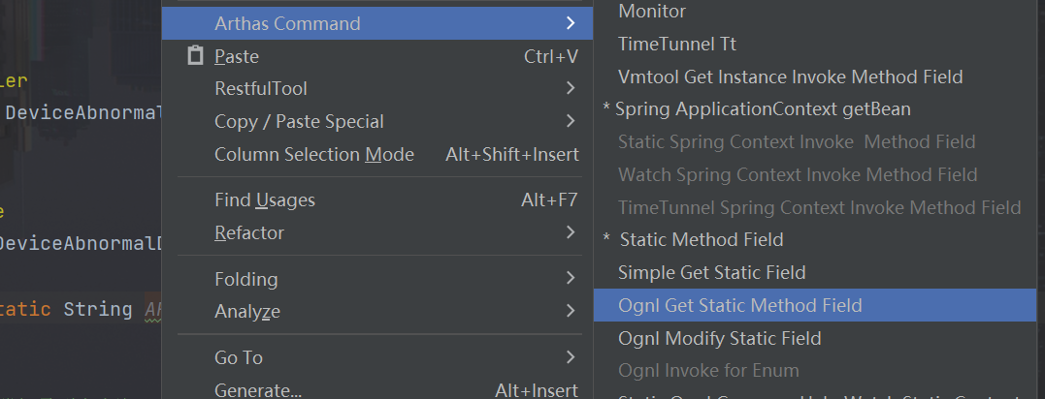Choose Find Usages from the context menu
Viewport: 1045px width, 399px height.
pos(377,199)
